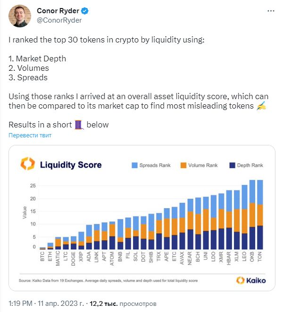Click the Spreads Rank light blue legend swatch
283x312 pixels.
(134, 165)
